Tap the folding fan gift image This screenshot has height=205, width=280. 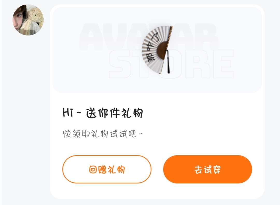tap(157, 50)
